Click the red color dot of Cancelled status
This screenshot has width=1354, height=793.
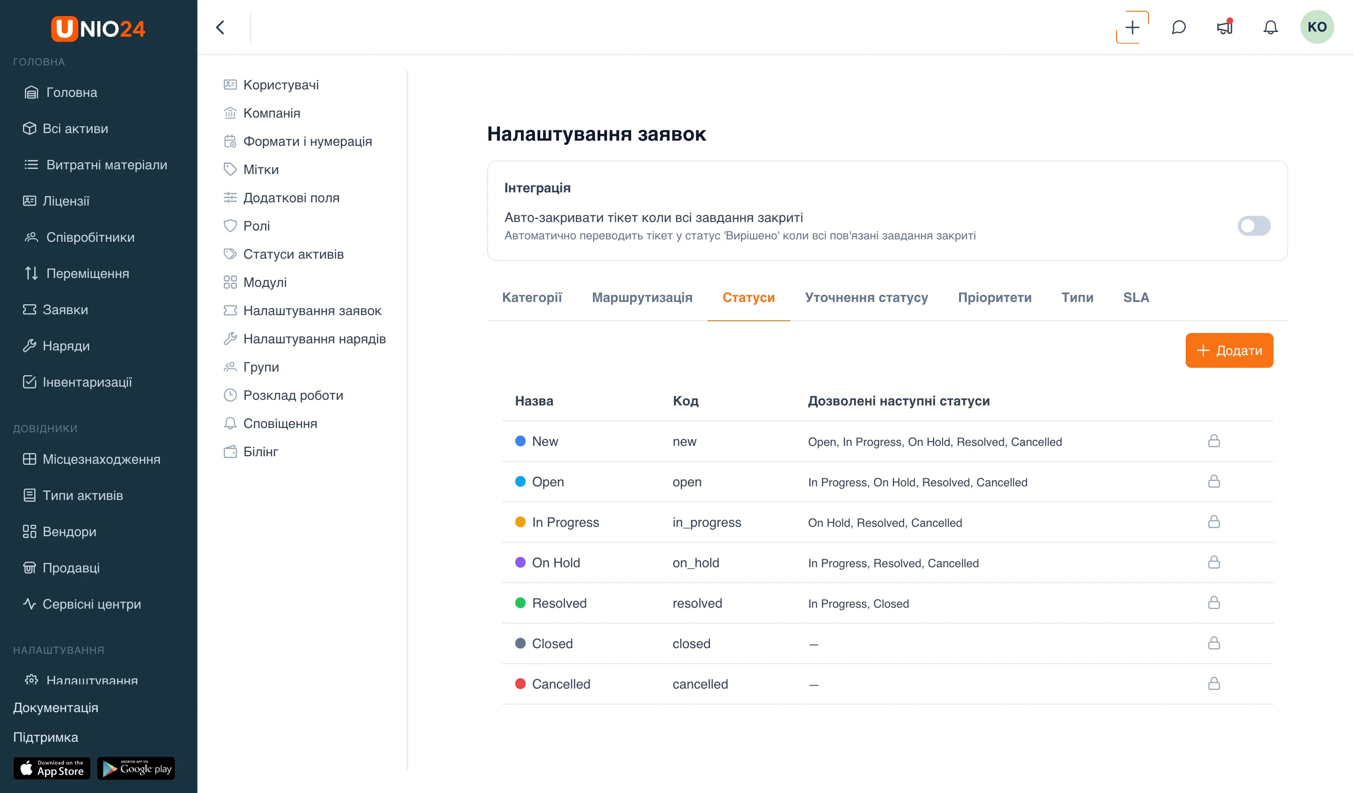520,684
